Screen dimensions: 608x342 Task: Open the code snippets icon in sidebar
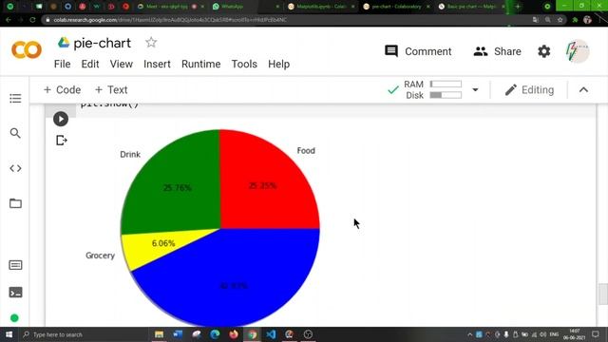(15, 168)
